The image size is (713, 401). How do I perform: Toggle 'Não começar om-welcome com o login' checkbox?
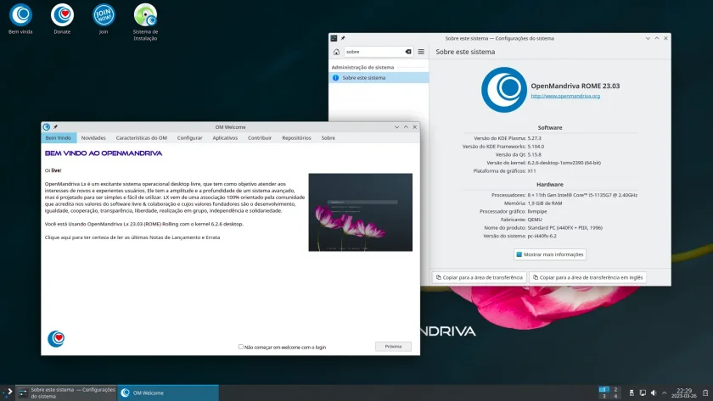pyautogui.click(x=241, y=347)
